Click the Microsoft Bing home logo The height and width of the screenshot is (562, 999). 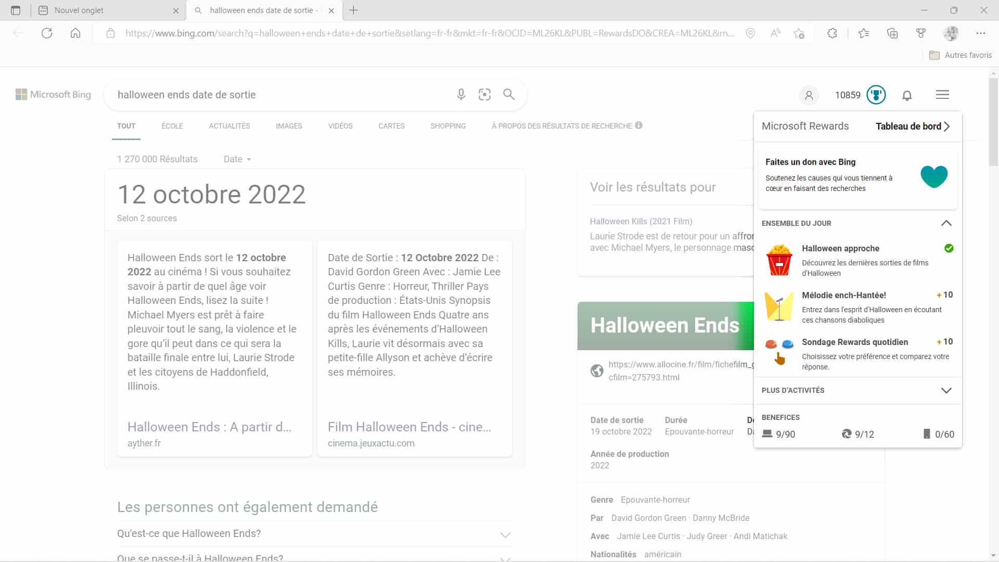click(54, 95)
